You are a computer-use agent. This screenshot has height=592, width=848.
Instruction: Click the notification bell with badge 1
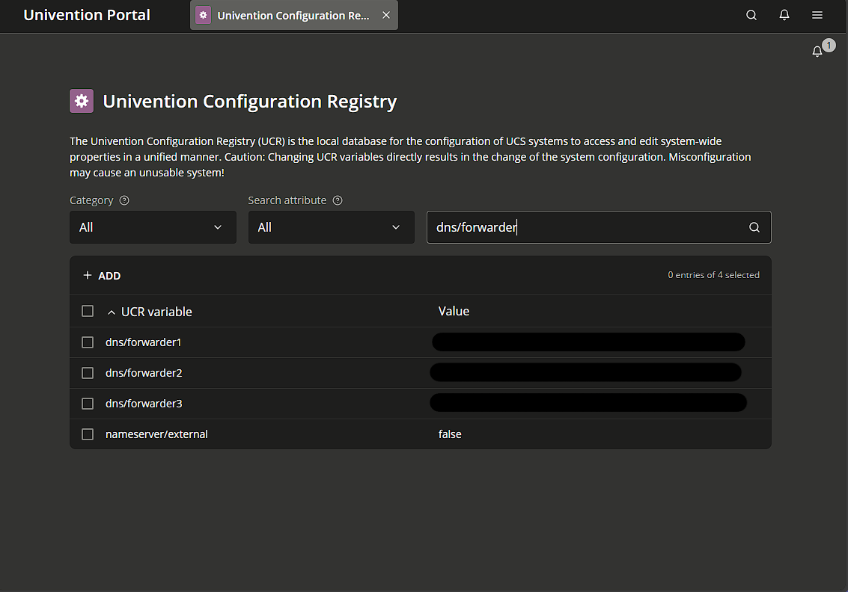pyautogui.click(x=817, y=52)
